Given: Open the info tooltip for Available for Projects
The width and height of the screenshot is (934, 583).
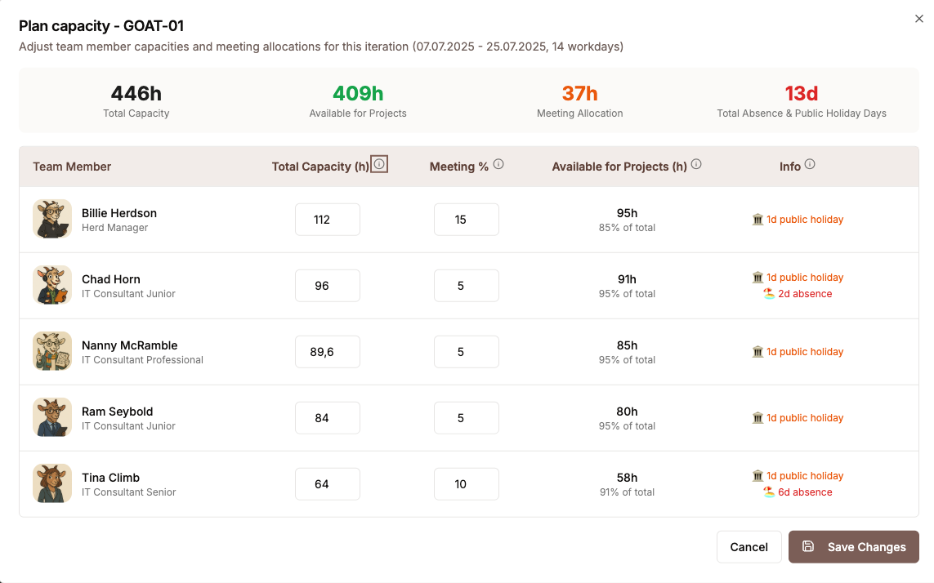Looking at the screenshot, I should (696, 163).
